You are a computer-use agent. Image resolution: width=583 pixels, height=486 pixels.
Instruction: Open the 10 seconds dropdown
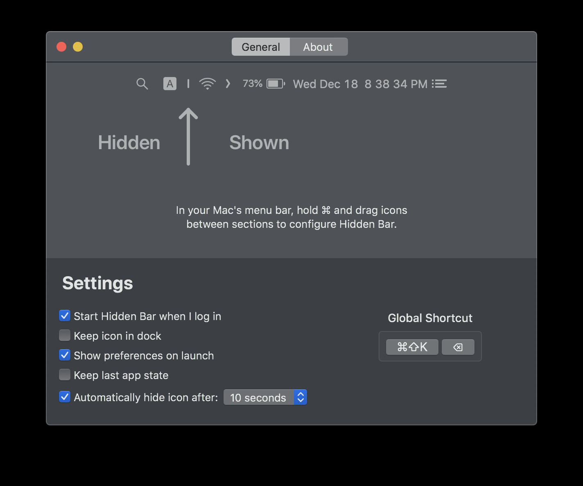coord(265,397)
